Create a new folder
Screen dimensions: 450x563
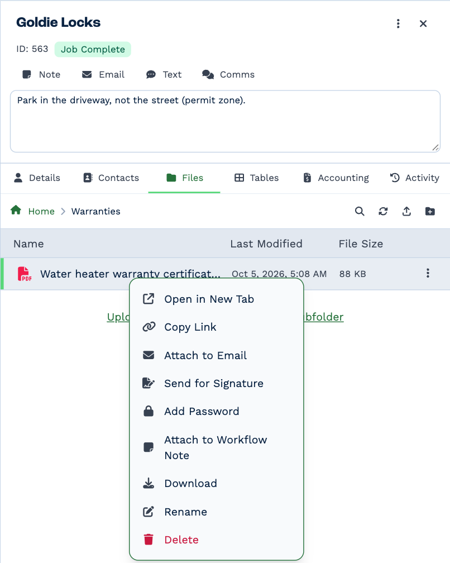pyautogui.click(x=430, y=211)
